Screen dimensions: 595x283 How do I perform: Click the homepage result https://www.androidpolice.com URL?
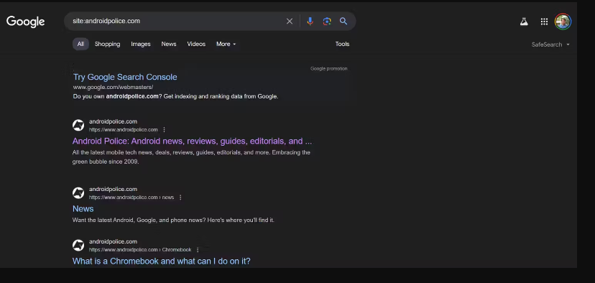pos(124,130)
